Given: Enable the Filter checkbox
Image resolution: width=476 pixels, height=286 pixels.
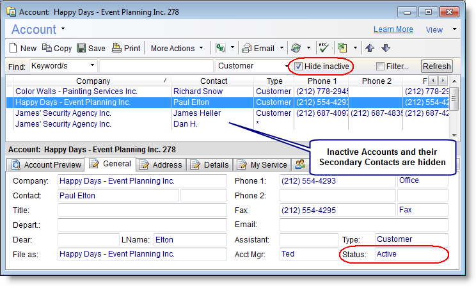Looking at the screenshot, I should pyautogui.click(x=381, y=66).
